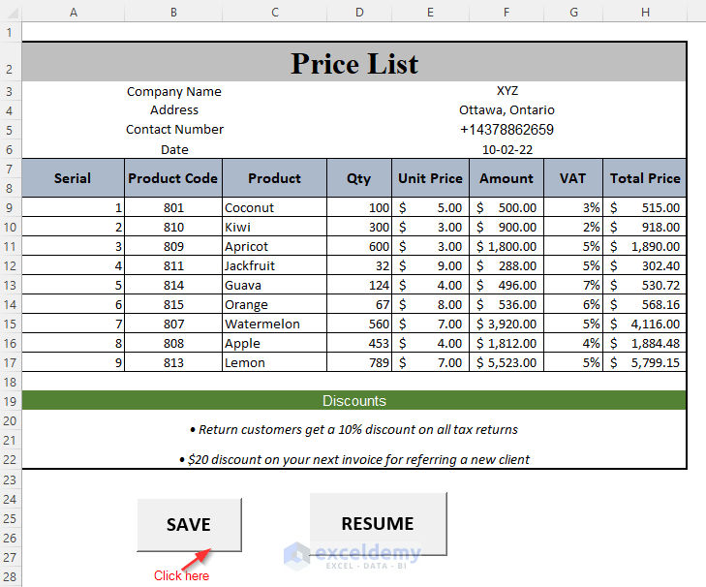
Task: Click the amount $5,523.00 cell
Action: pos(506,362)
